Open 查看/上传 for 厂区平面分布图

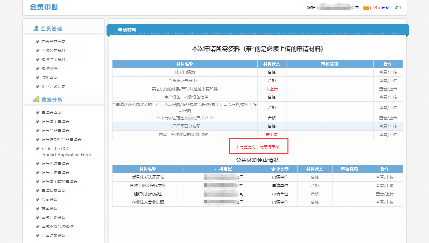tap(388, 126)
